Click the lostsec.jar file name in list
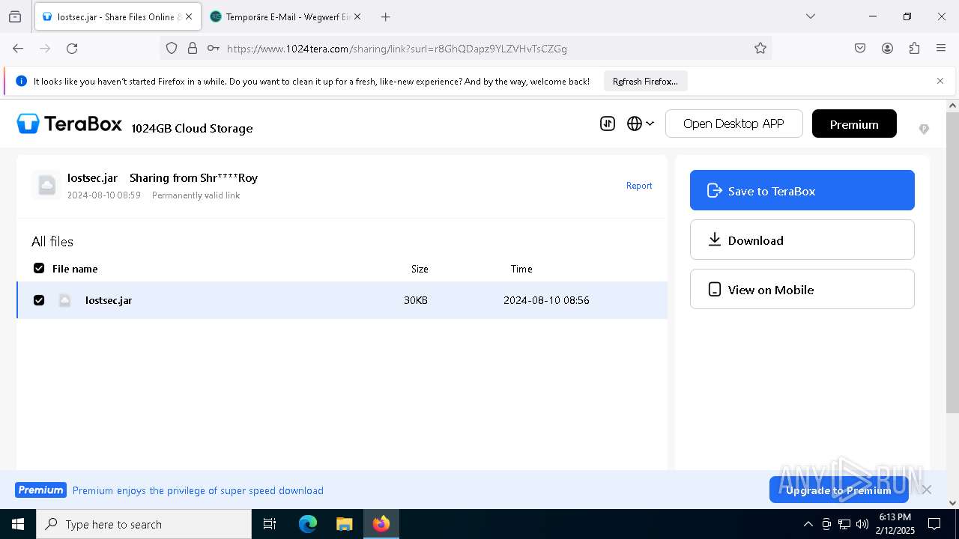Viewport: 959px width, 539px height. [109, 300]
